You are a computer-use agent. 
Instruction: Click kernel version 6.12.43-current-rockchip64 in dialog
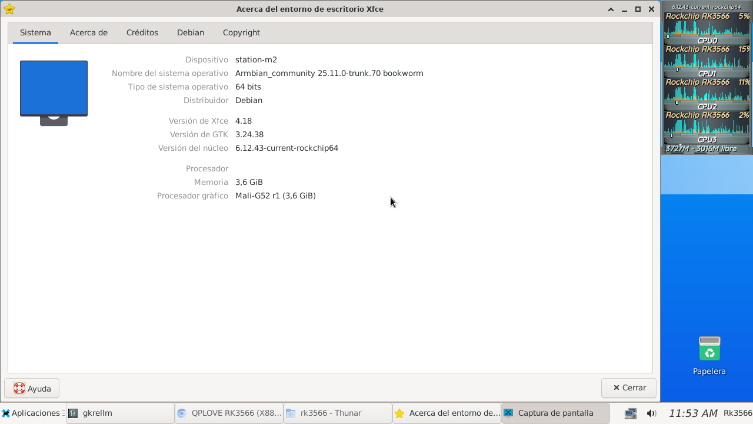point(286,148)
